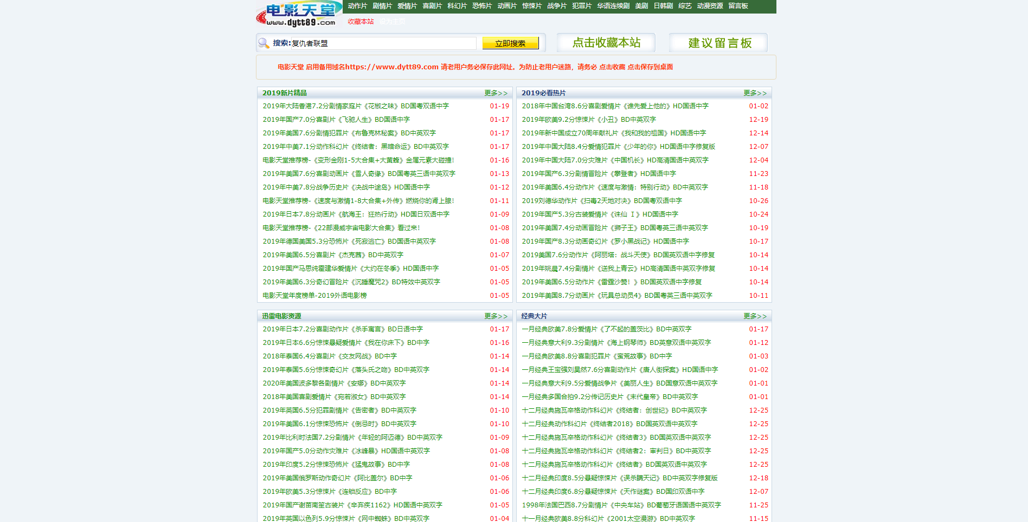Viewport: 1028px width, 522px height.
Task: Open the 《我和我的祖国》 link
Action: point(614,133)
